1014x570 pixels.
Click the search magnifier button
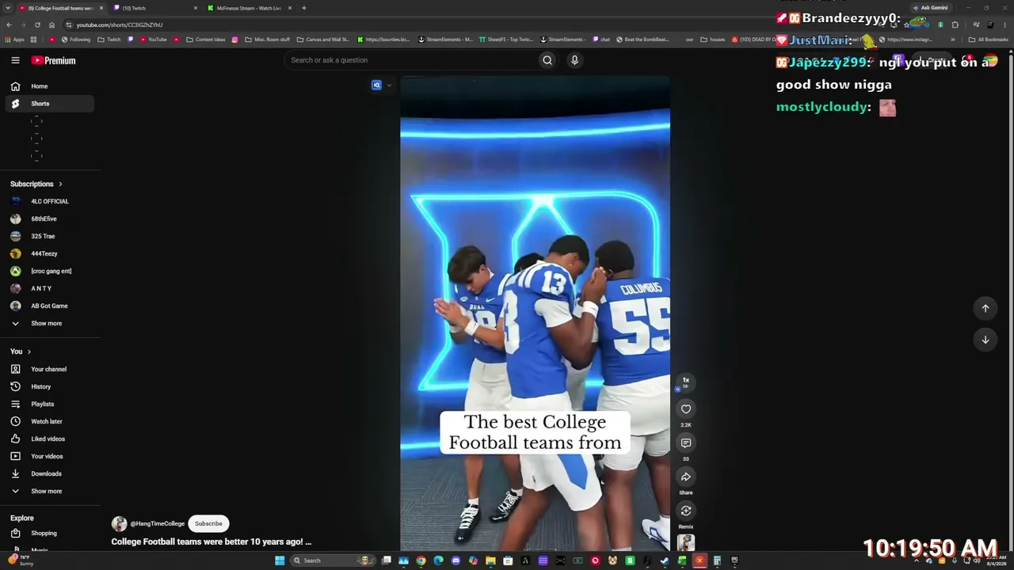[x=547, y=60]
